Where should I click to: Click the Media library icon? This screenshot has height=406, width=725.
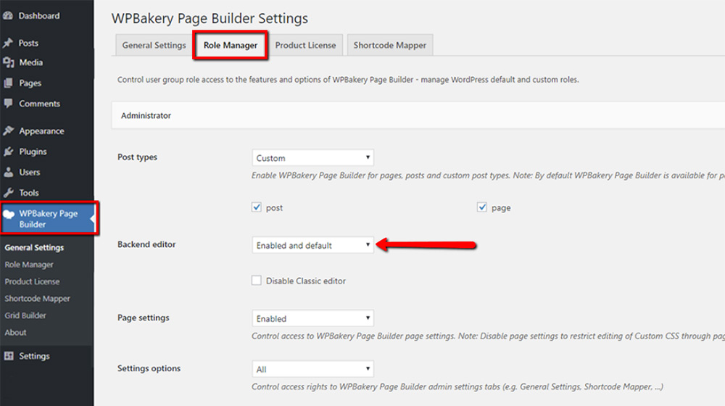(x=8, y=62)
